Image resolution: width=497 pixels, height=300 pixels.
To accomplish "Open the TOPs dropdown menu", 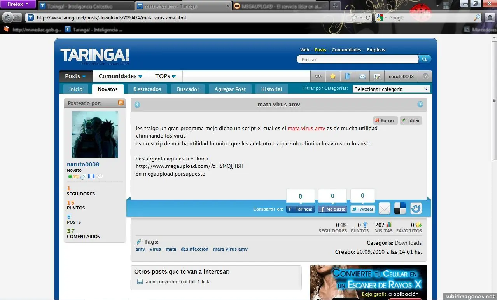I will click(x=166, y=76).
